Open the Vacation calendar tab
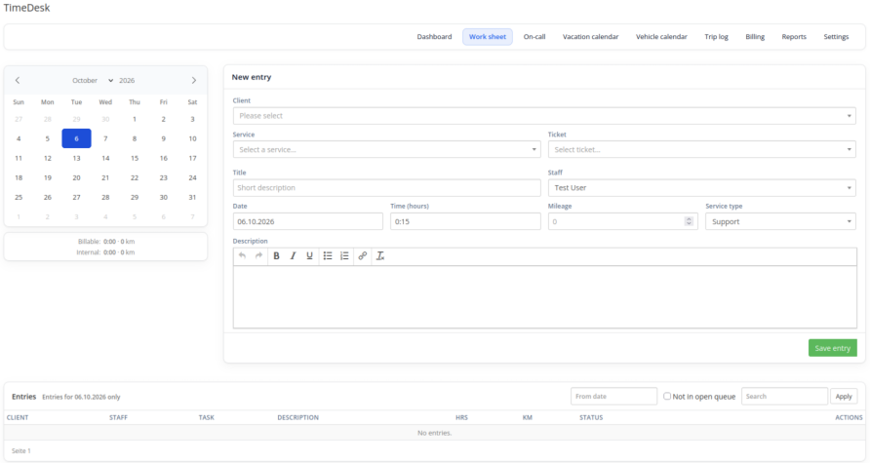Image resolution: width=870 pixels, height=463 pixels. point(590,37)
